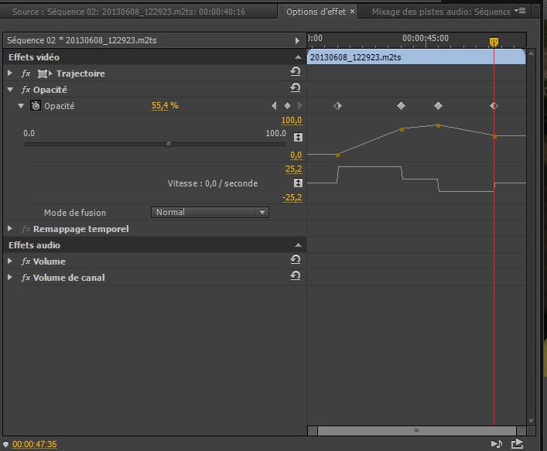
Task: Select clip 20130608_122923.m2ts in timeline
Action: (416, 56)
